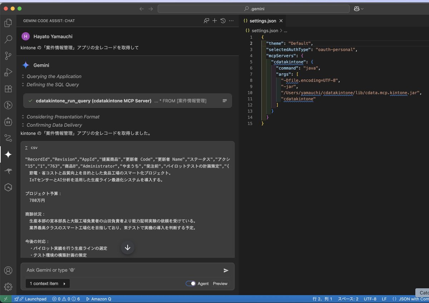Toggle the Agent mode switch

pyautogui.click(x=191, y=283)
